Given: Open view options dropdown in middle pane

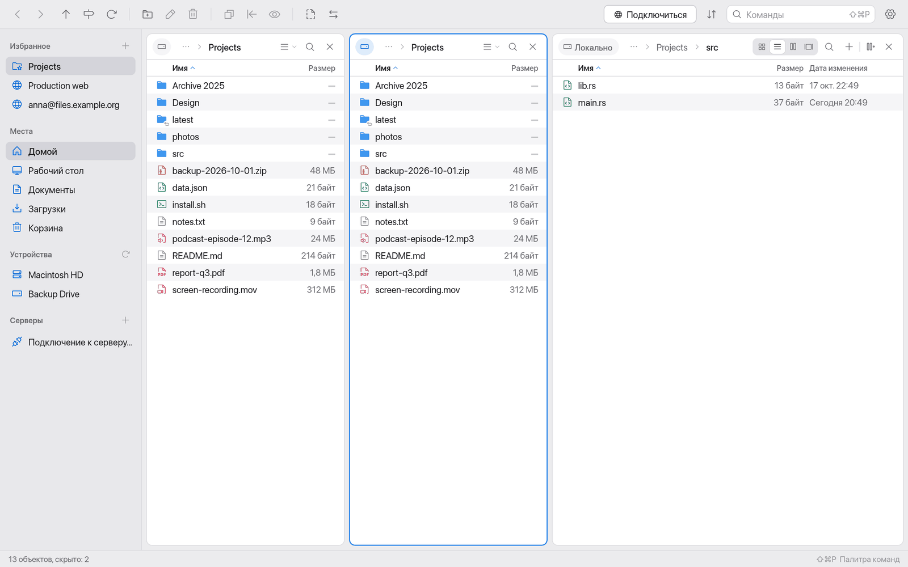Looking at the screenshot, I should click(x=491, y=47).
